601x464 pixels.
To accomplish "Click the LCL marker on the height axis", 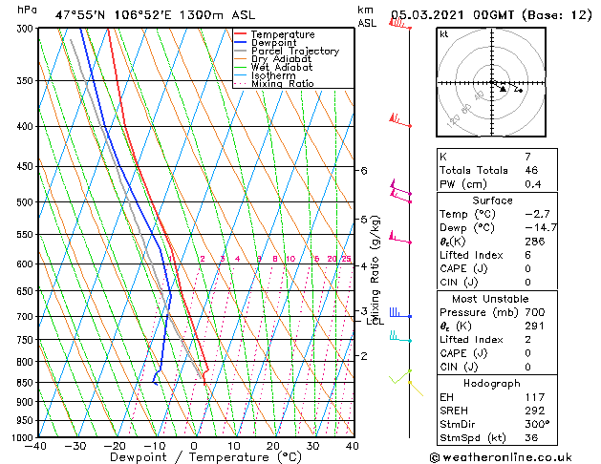I will click(375, 322).
